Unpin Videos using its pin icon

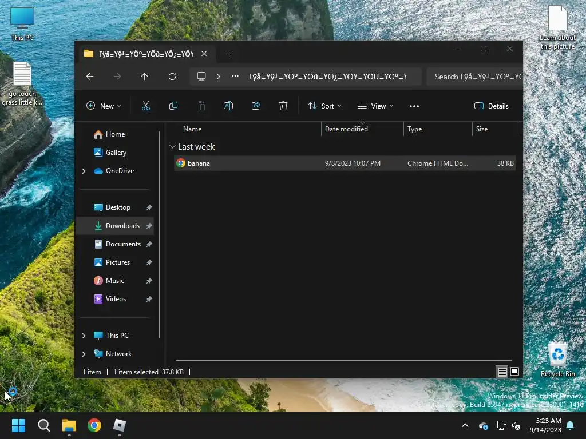tap(149, 299)
